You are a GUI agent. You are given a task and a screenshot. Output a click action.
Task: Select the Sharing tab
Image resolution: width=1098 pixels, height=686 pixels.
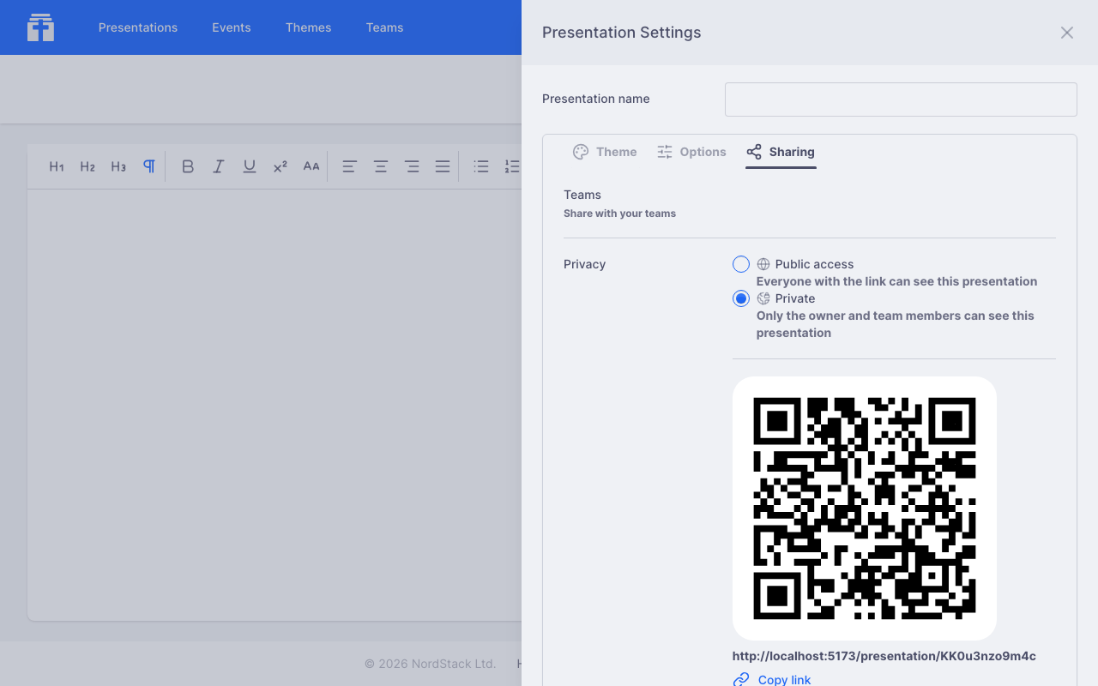click(x=781, y=152)
